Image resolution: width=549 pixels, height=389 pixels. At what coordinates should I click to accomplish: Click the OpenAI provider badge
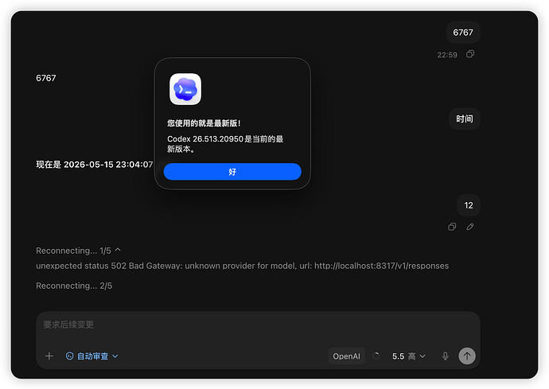click(346, 356)
